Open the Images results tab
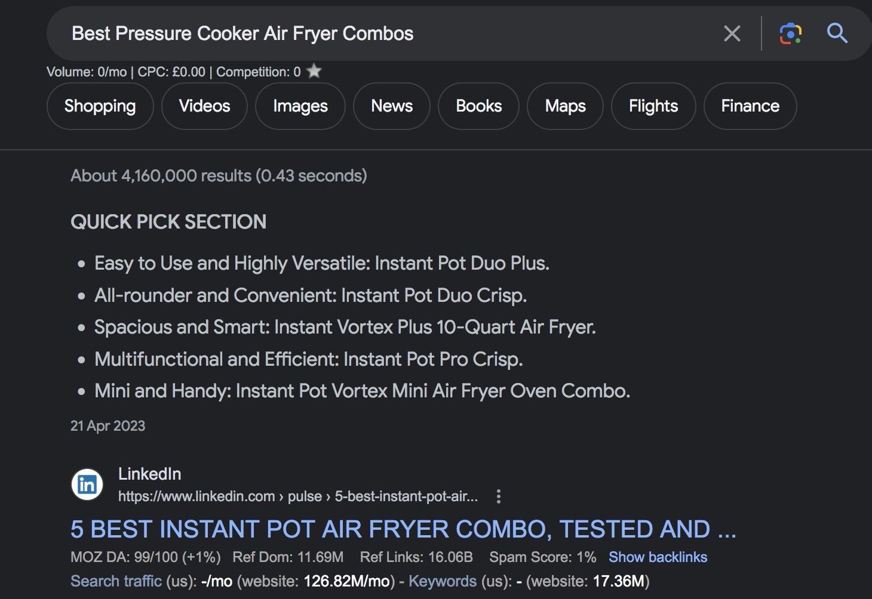This screenshot has width=872, height=599. point(300,106)
